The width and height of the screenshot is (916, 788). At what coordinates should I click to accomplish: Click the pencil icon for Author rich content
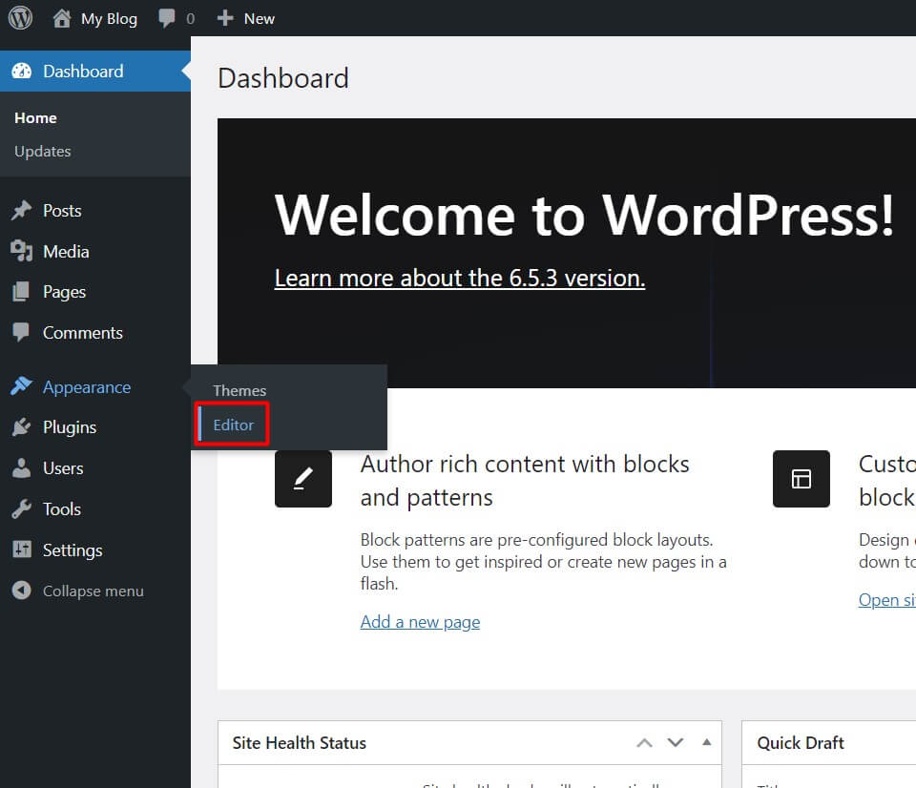click(x=303, y=479)
